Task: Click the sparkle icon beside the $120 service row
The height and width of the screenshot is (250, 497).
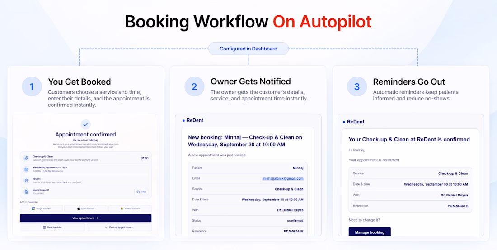Action: tap(26, 158)
